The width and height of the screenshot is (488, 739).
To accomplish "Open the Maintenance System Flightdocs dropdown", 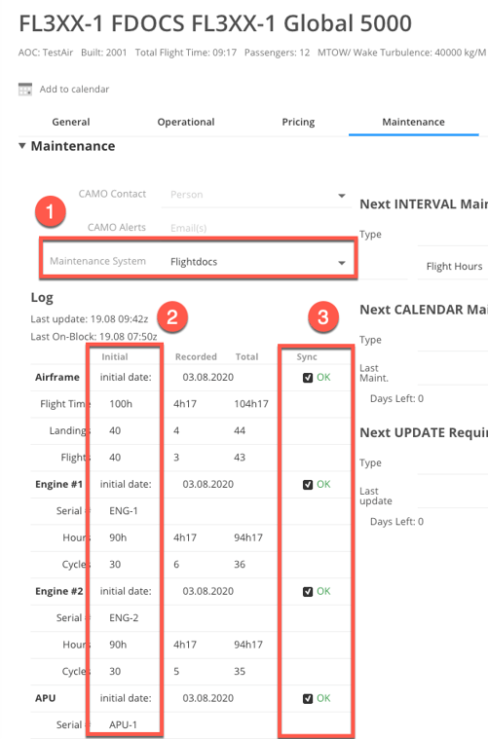I will click(258, 262).
